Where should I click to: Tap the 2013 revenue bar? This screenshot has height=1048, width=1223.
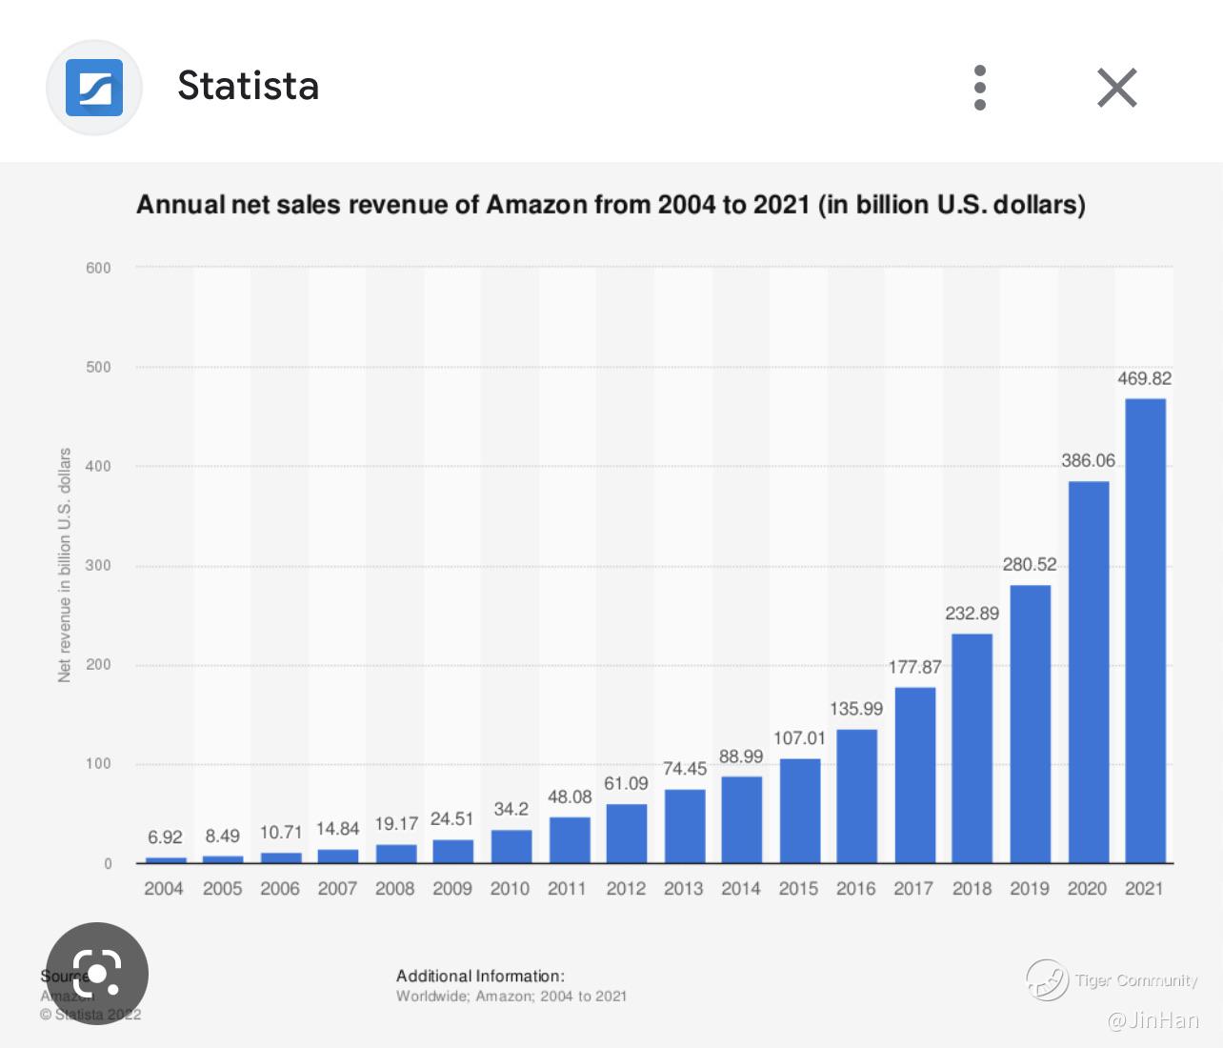684,826
